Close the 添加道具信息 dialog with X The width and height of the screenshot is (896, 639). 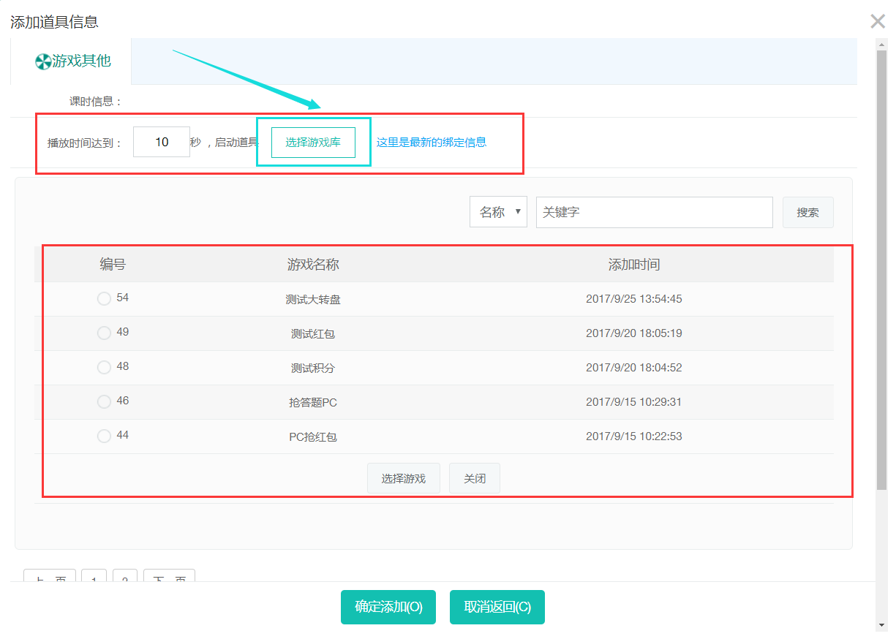point(878,21)
